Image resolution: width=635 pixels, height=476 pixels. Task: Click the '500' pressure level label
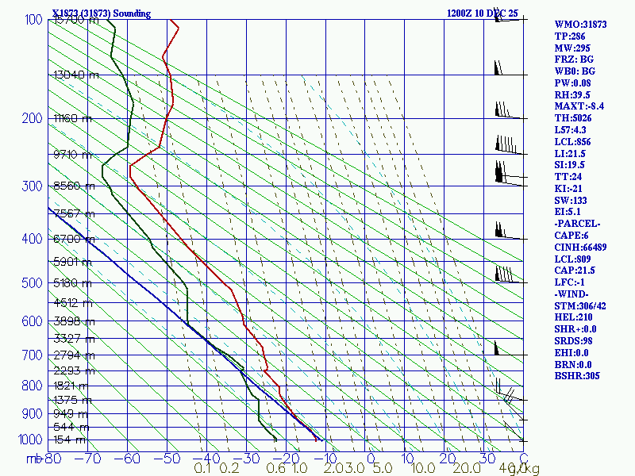tap(32, 282)
